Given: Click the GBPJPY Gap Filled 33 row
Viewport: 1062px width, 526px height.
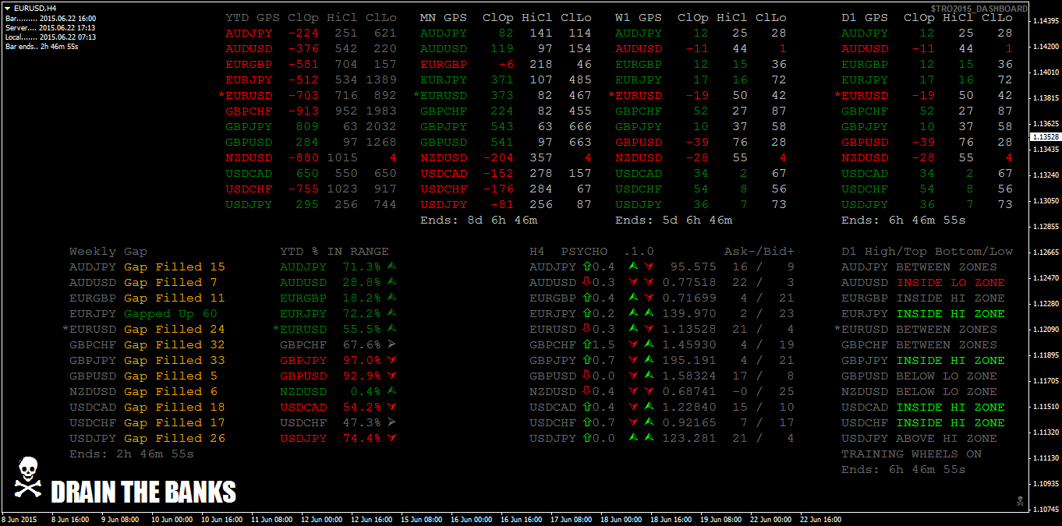Looking at the screenshot, I should pyautogui.click(x=147, y=360).
